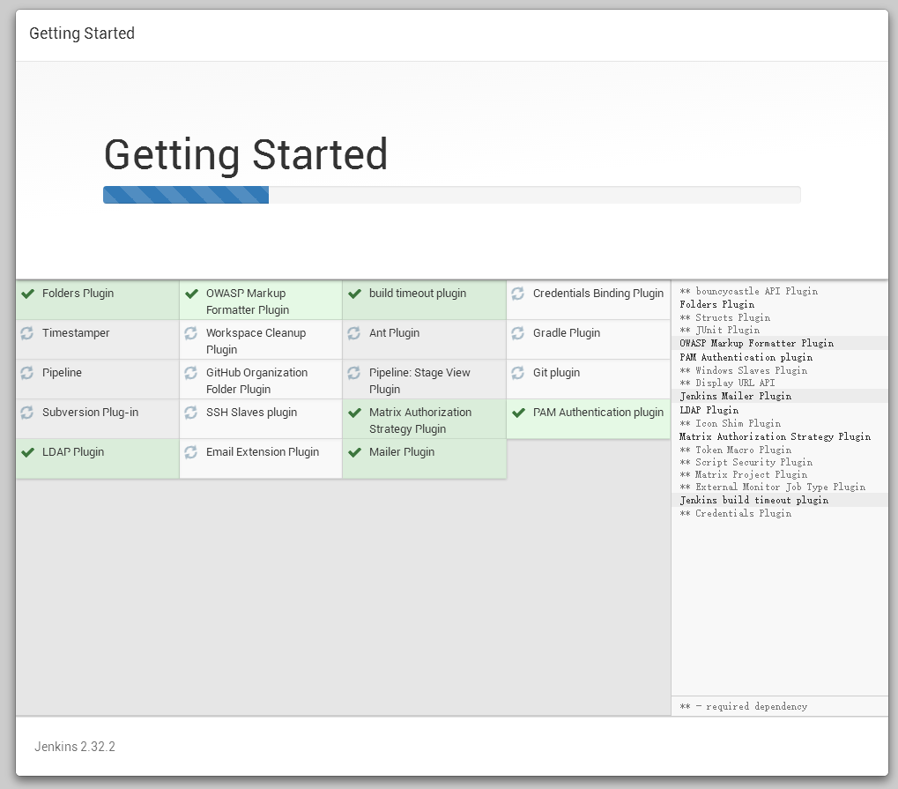The image size is (898, 789).
Task: Click the spinner beside Email Extension Plugin
Action: click(x=190, y=452)
